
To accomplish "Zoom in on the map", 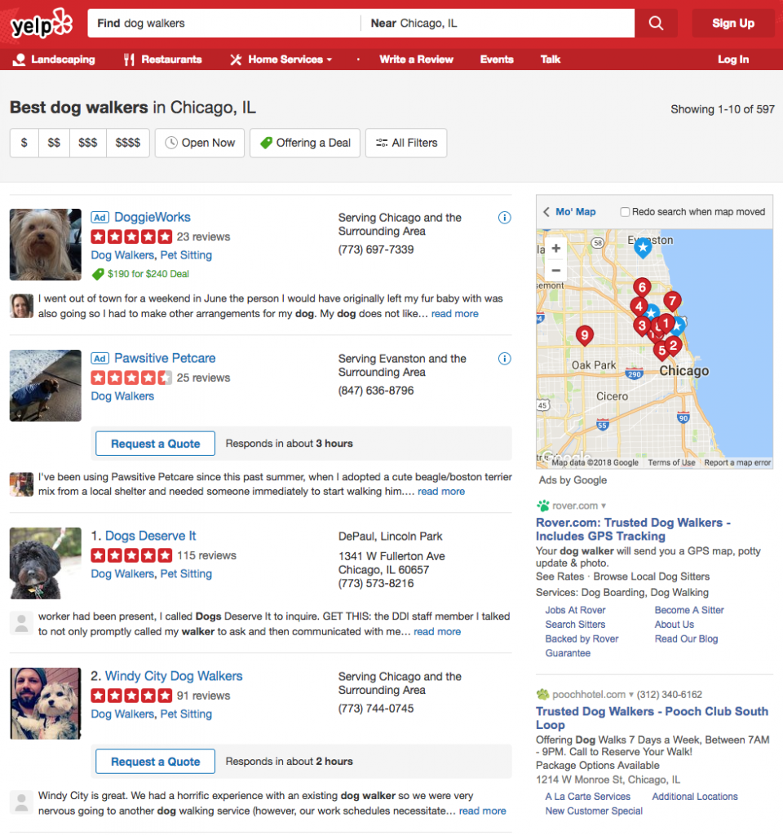I will click(555, 248).
